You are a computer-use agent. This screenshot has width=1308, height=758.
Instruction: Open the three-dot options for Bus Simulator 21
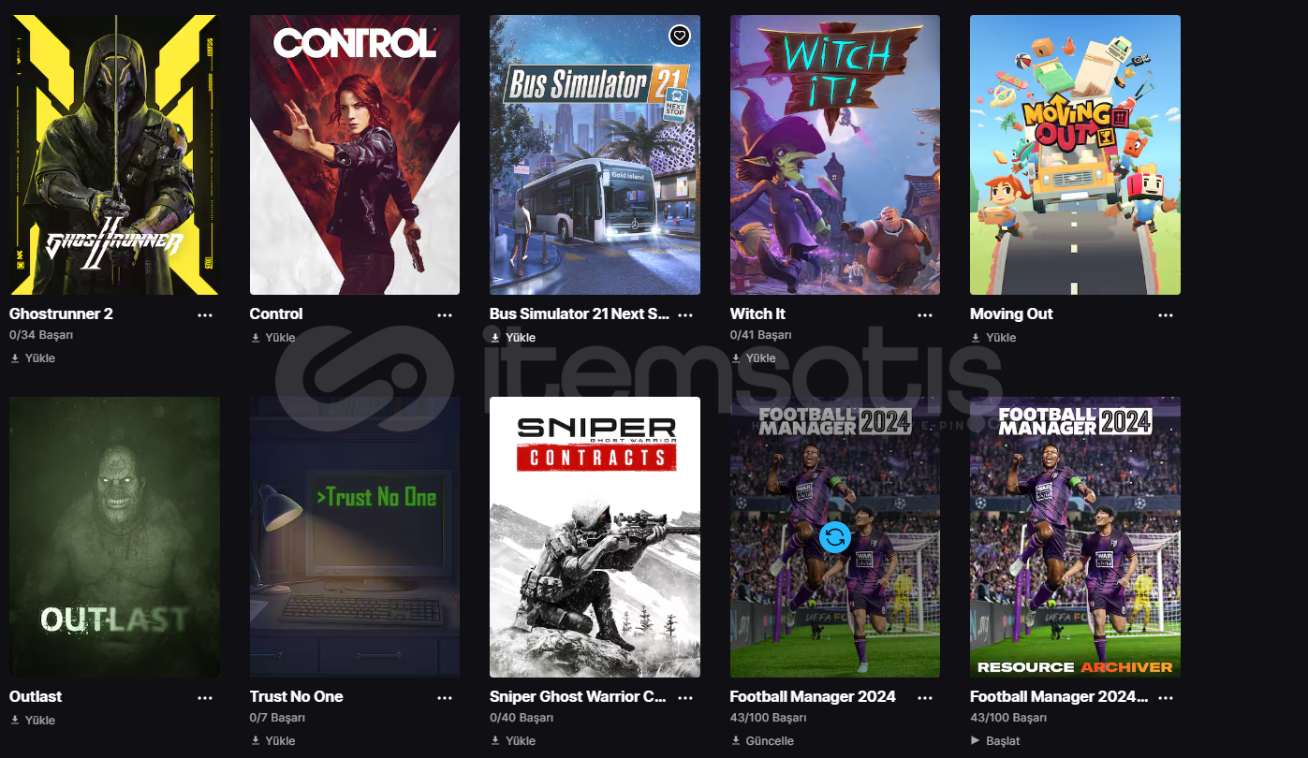pyautogui.click(x=685, y=314)
